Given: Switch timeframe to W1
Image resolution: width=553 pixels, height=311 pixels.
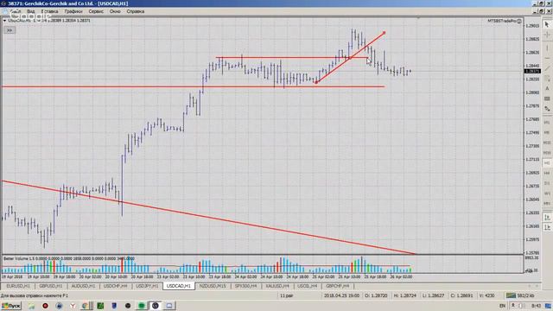Looking at the screenshot, I should (547, 194).
